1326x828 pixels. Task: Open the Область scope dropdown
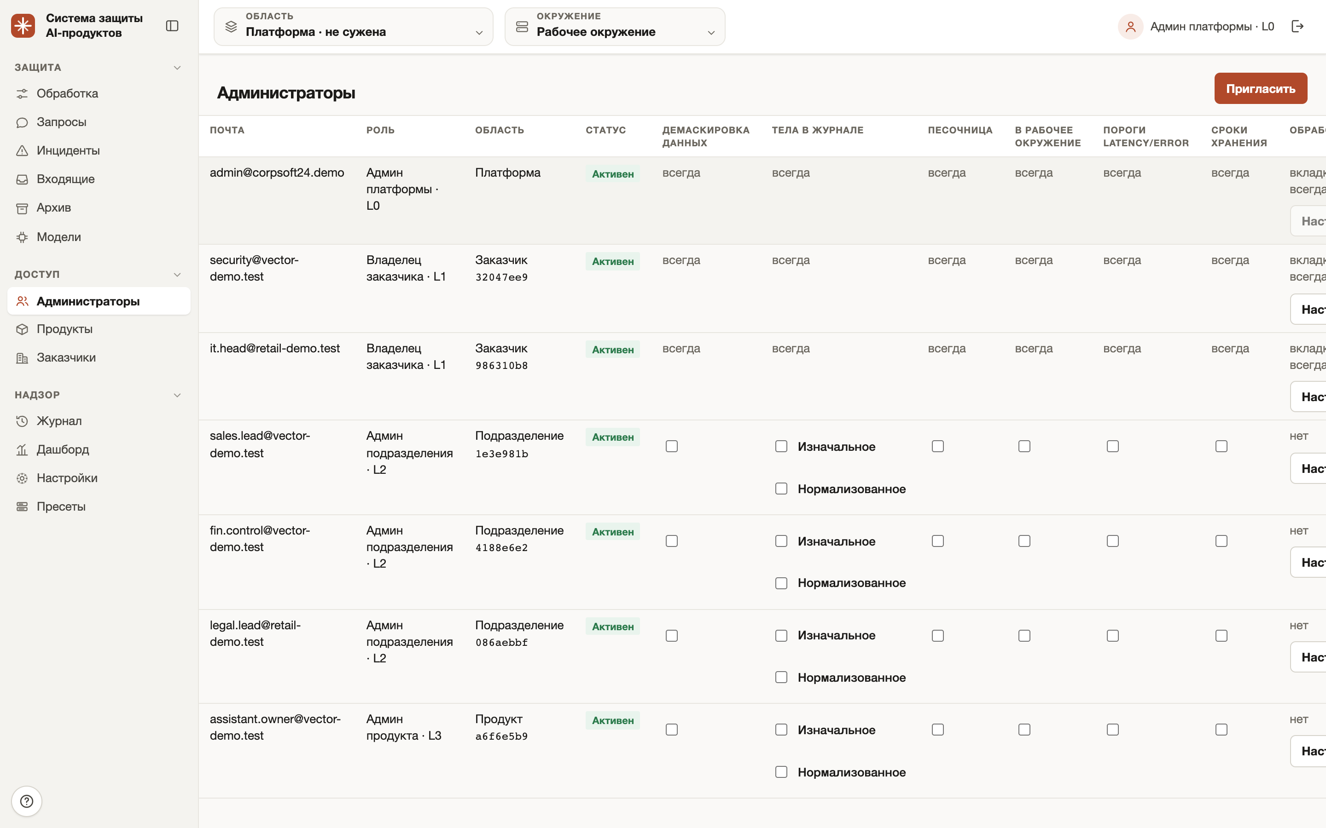(354, 26)
